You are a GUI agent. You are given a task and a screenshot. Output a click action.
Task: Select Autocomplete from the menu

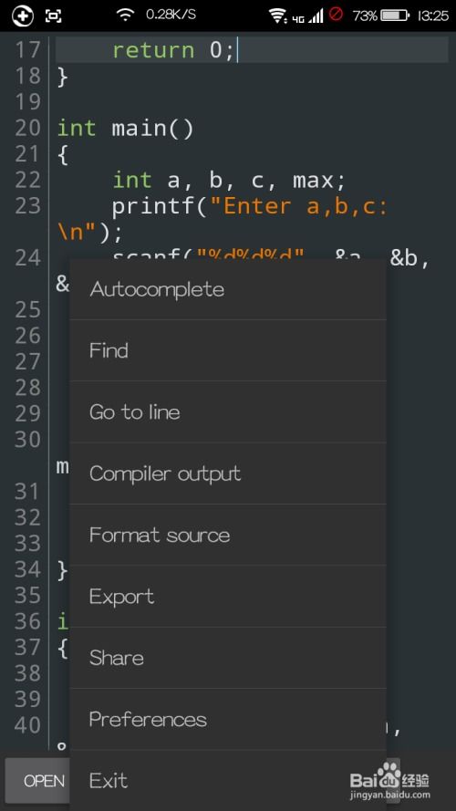(x=228, y=289)
